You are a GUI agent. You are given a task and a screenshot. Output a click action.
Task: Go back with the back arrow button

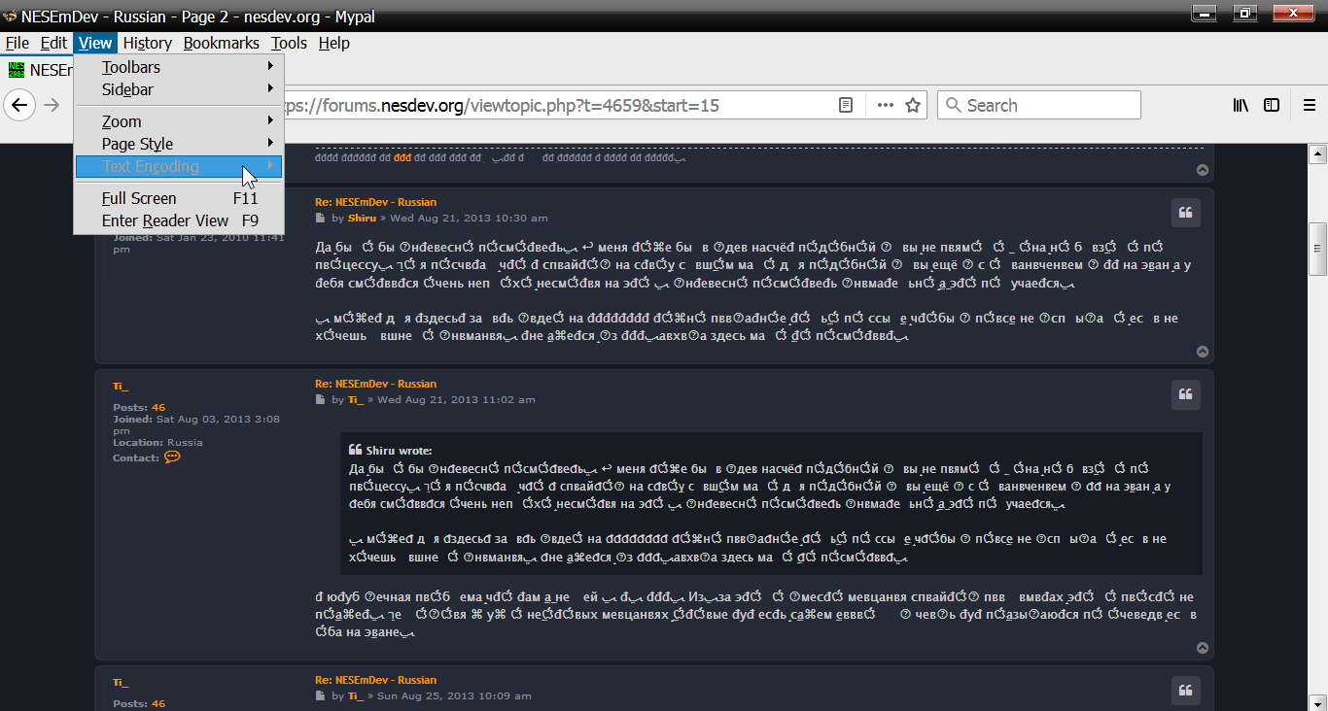19,105
